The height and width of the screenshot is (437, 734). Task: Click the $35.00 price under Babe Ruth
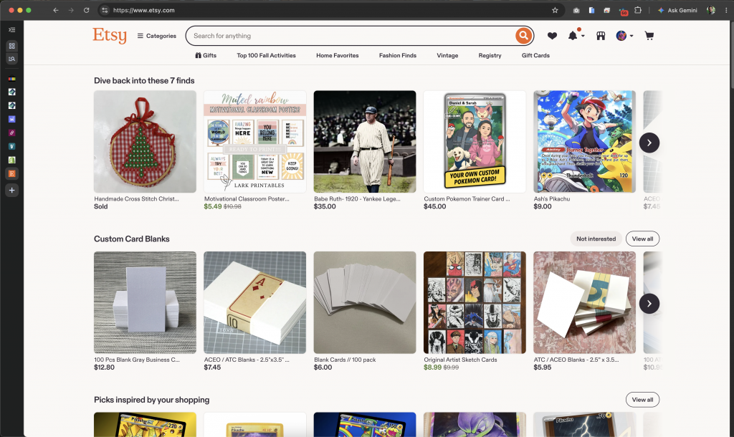(x=325, y=206)
